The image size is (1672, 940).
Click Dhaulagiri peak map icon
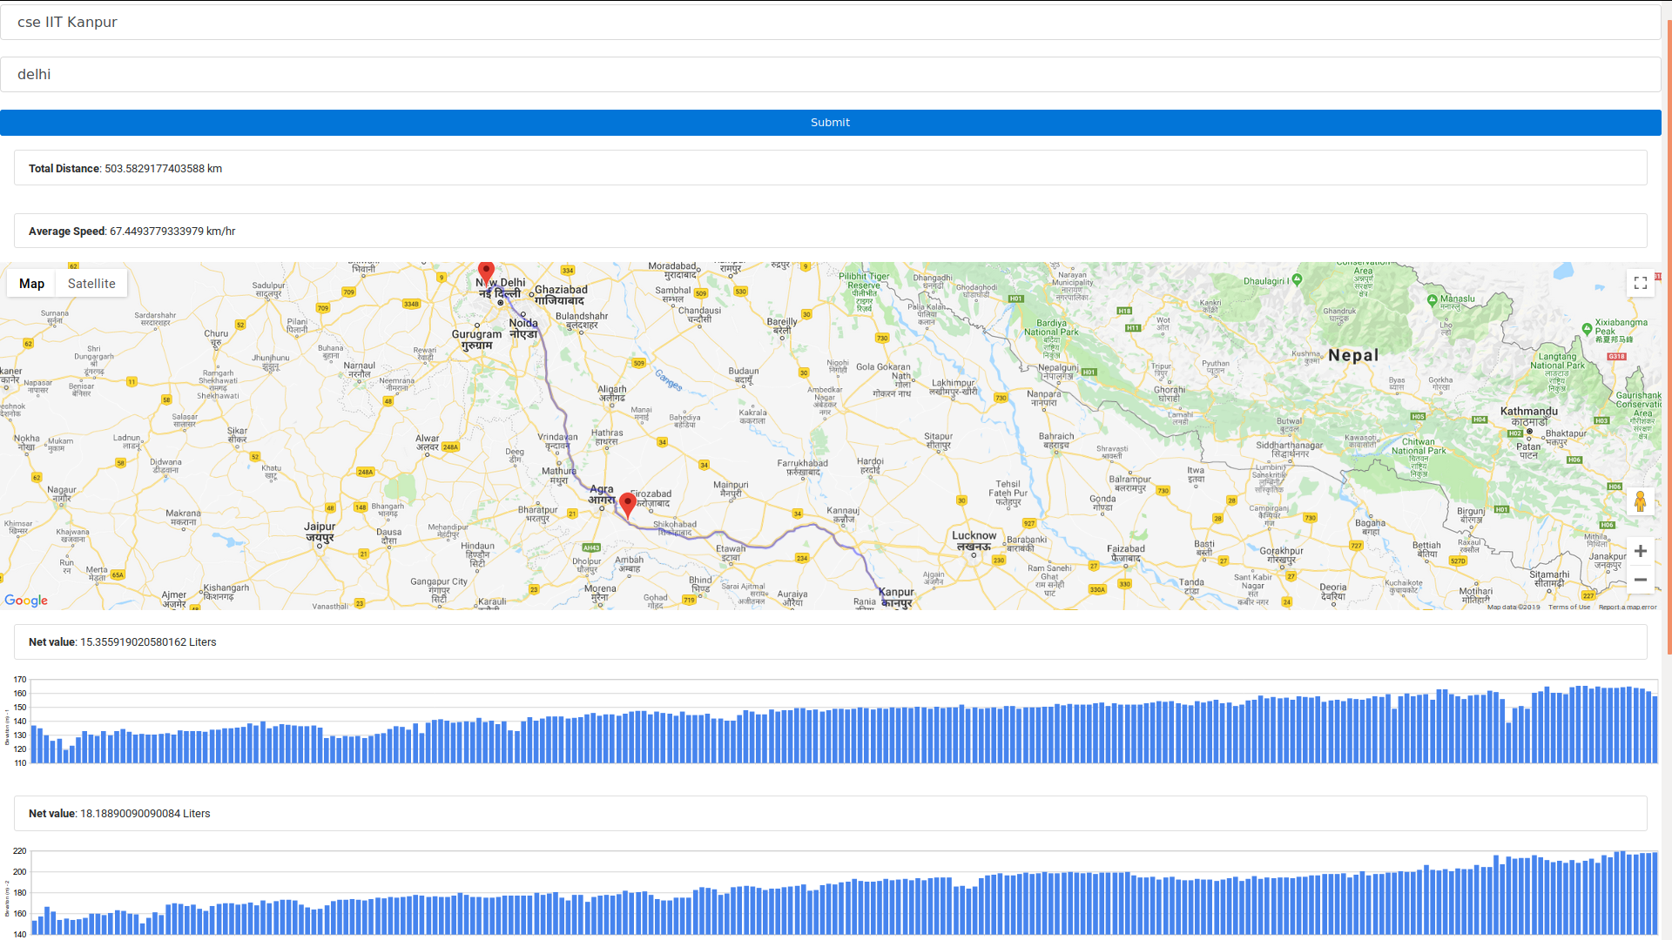tap(1297, 279)
